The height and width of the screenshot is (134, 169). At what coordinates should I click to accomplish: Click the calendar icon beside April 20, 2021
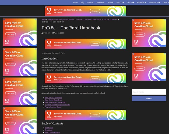53,33
